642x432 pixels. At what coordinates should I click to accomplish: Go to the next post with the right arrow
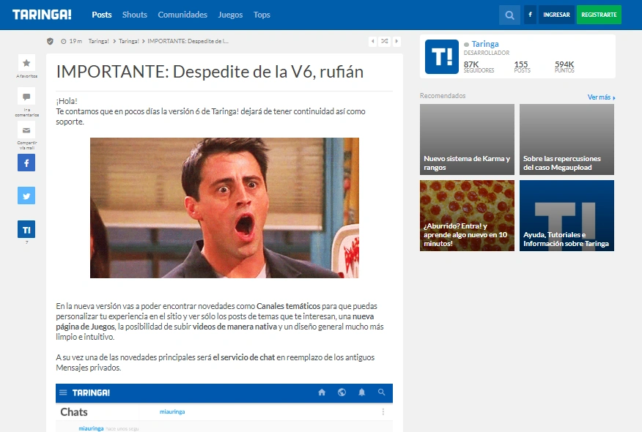[x=396, y=42]
